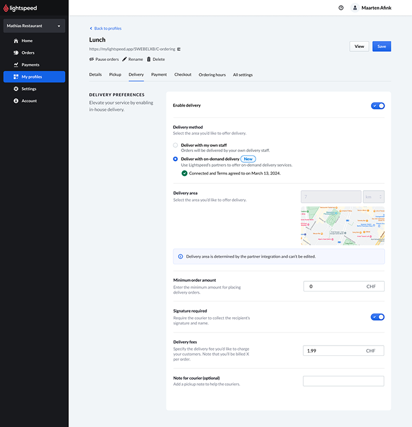
Task: Click the Account person icon
Action: pos(16,101)
